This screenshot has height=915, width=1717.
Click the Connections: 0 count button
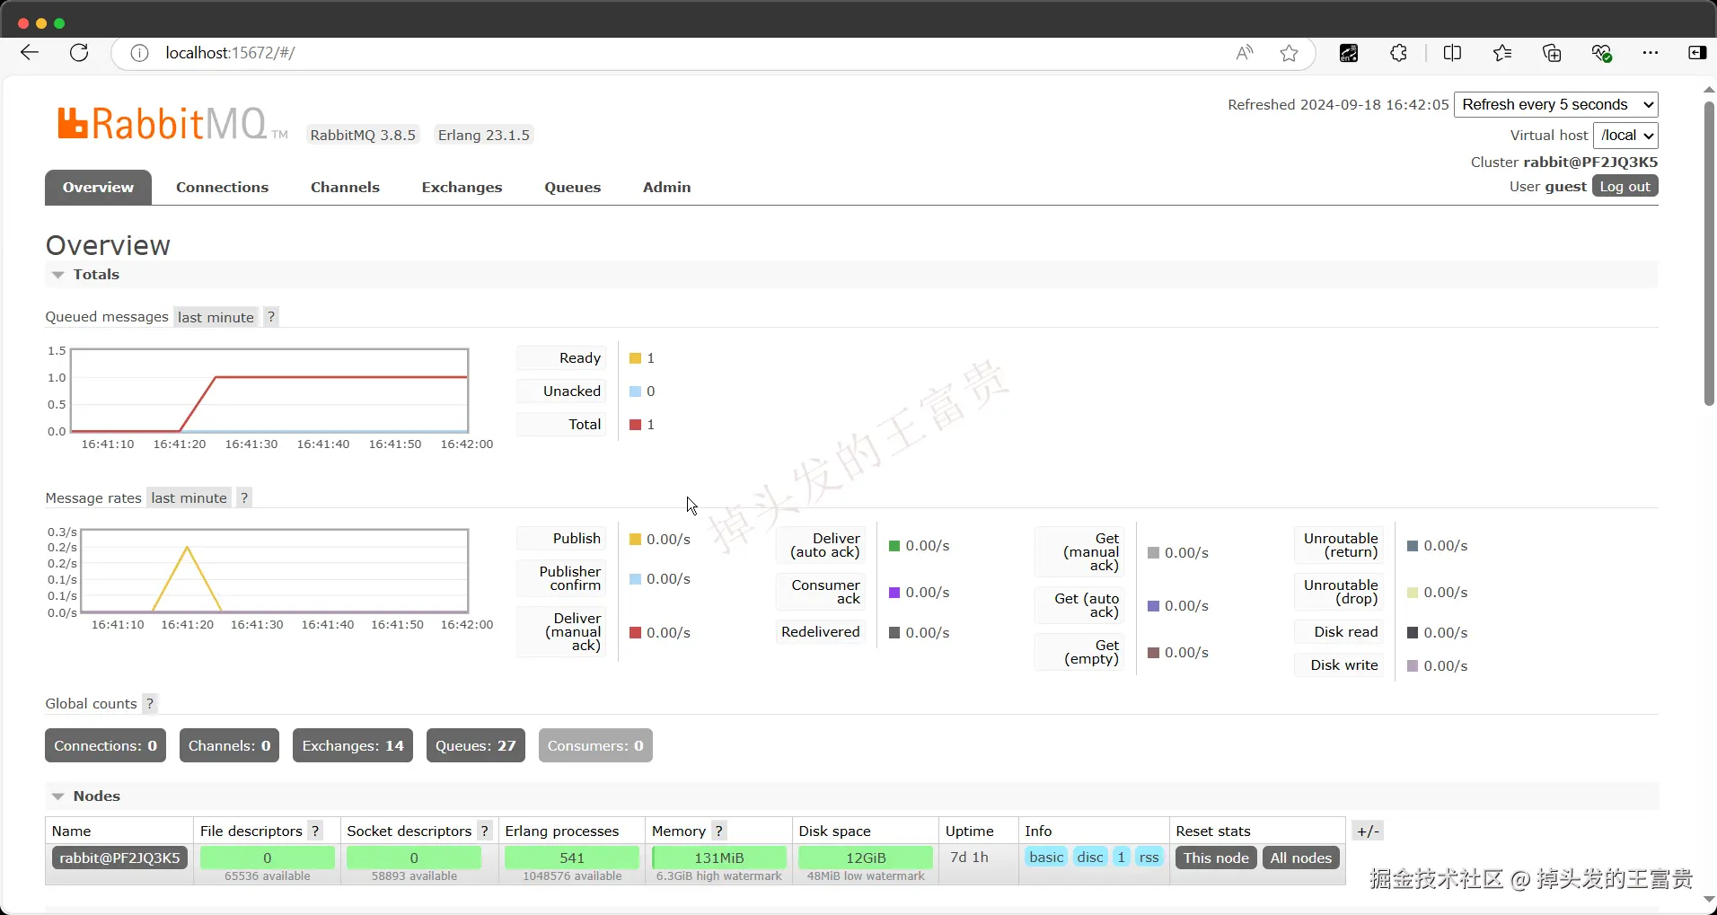point(105,745)
